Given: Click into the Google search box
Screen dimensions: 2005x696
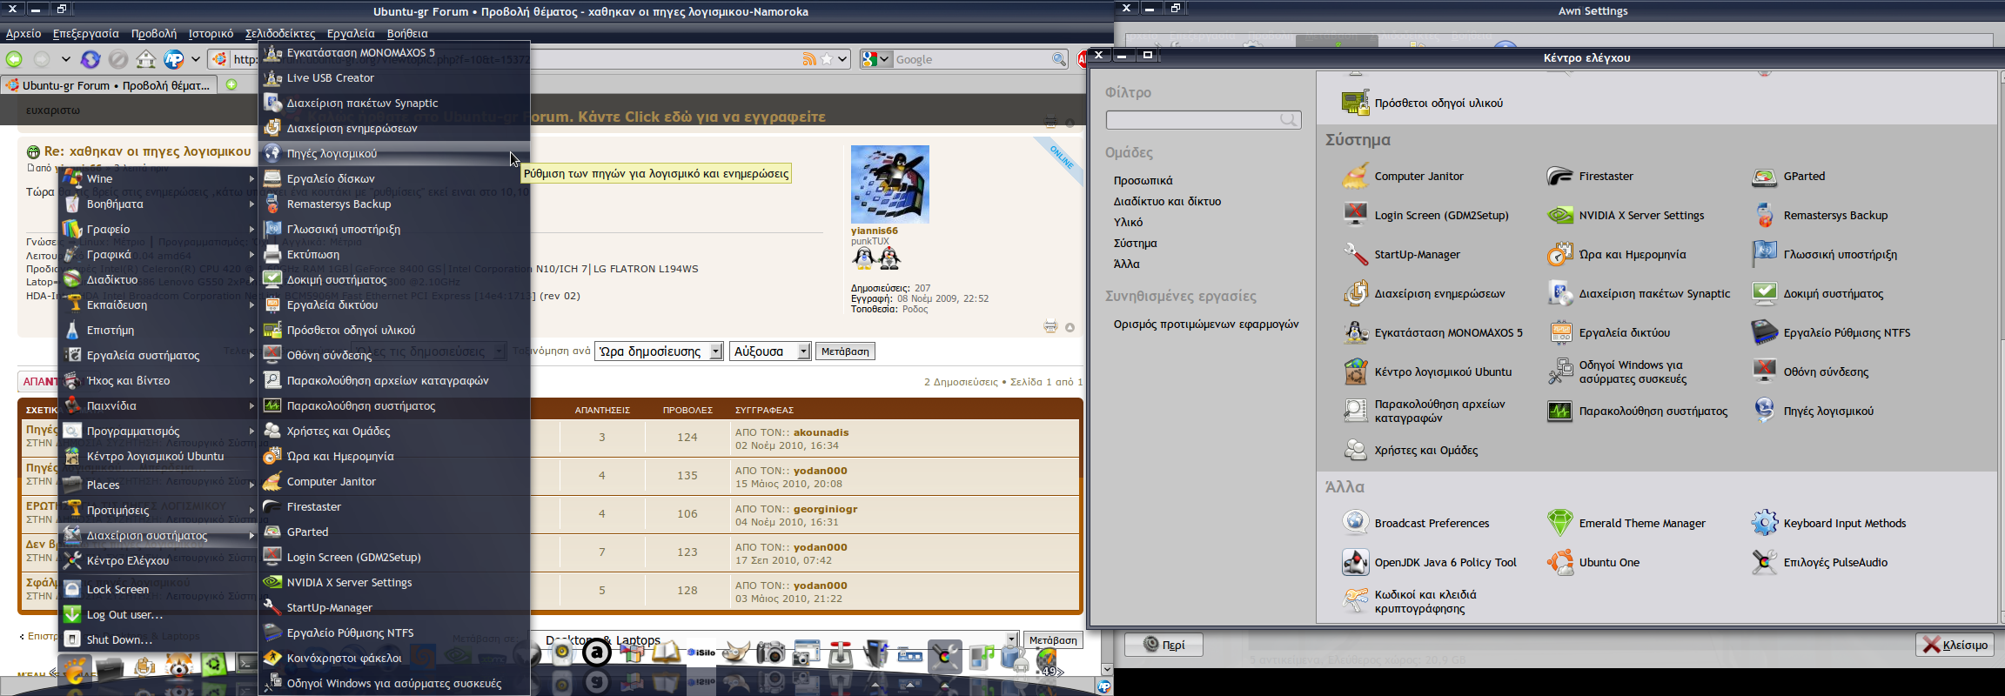Looking at the screenshot, I should tap(972, 59).
